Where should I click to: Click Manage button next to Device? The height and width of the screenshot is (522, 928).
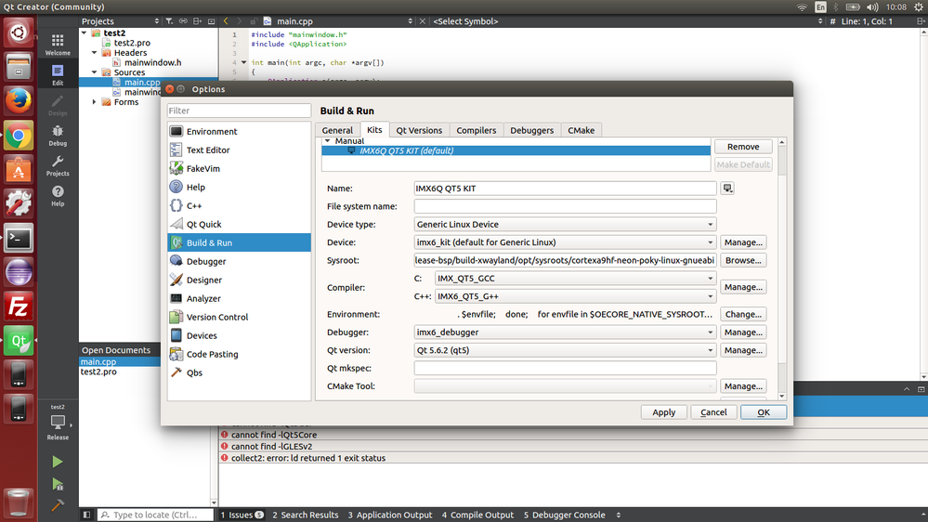tap(743, 242)
